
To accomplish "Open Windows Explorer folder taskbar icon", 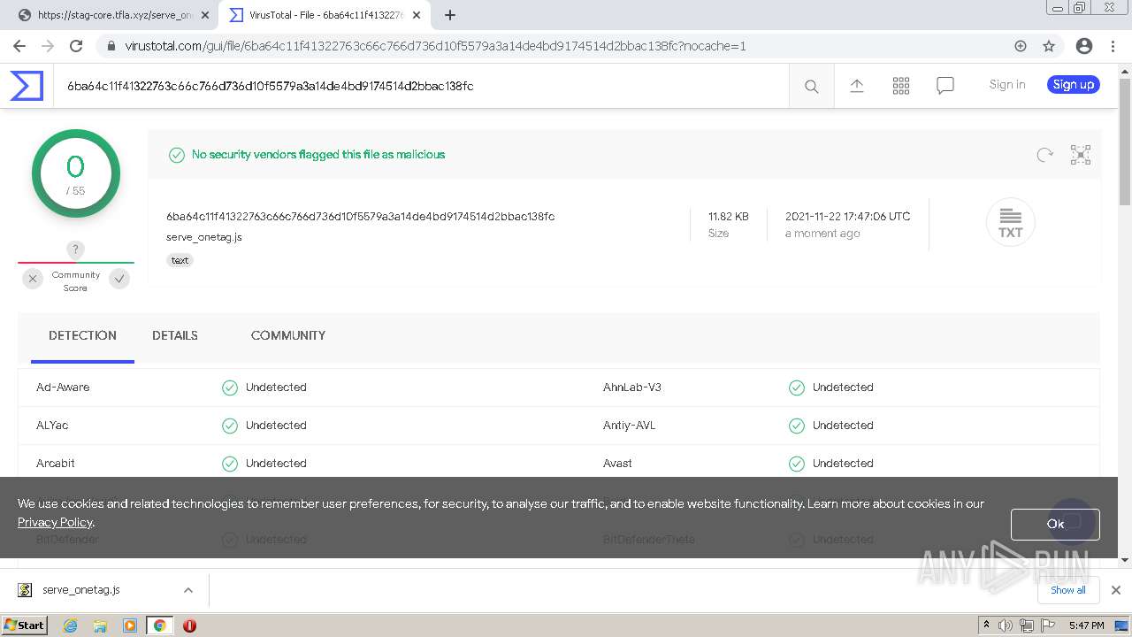I will pos(100,625).
